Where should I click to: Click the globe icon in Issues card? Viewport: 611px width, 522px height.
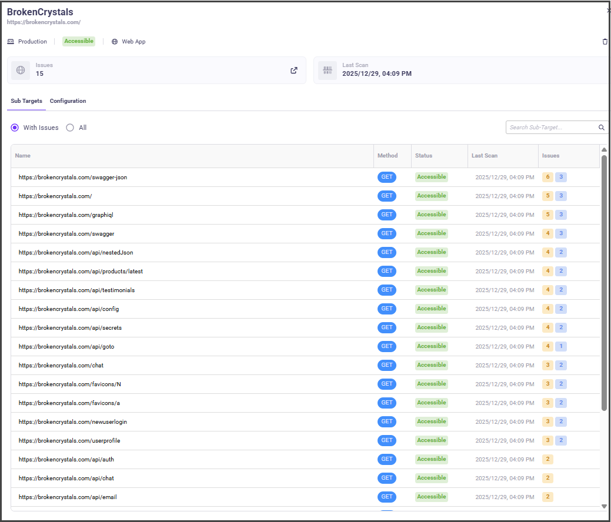(21, 71)
